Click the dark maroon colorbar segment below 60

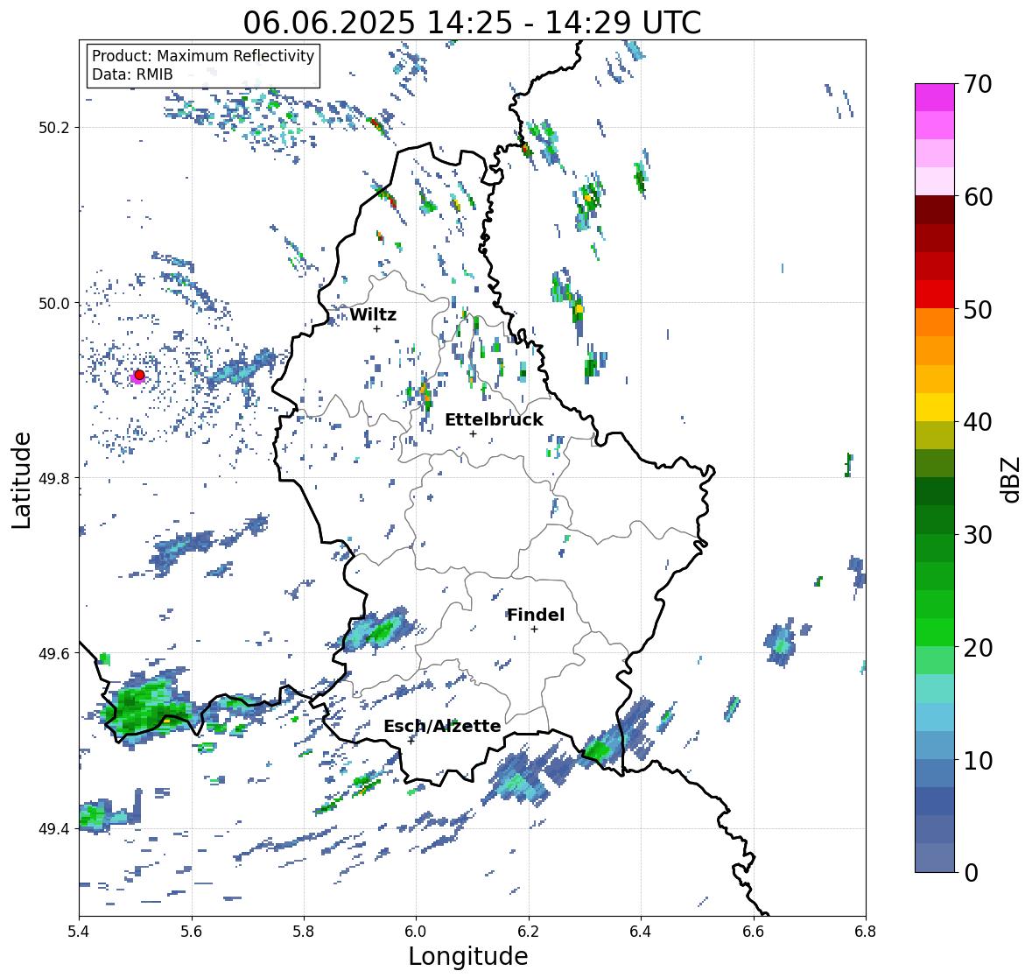click(x=935, y=210)
